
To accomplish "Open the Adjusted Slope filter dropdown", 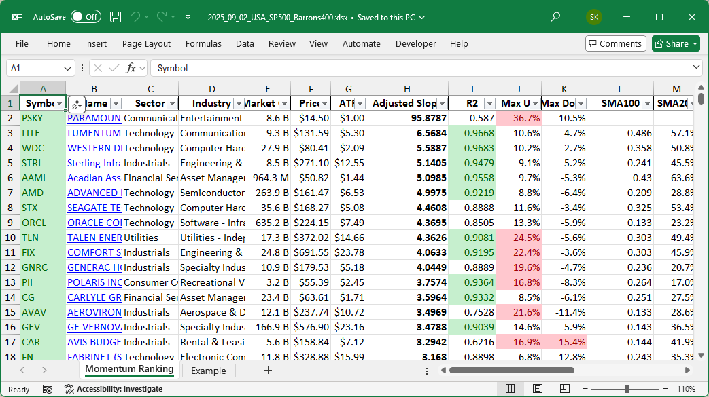I will (442, 104).
